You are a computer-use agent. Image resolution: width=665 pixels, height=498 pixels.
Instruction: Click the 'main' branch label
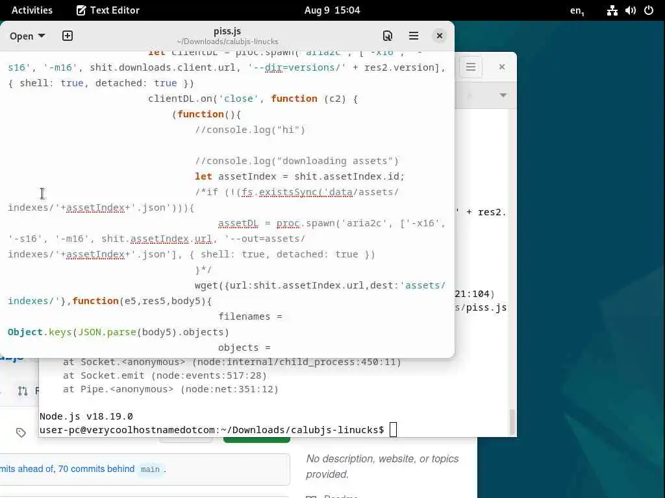(x=150, y=469)
